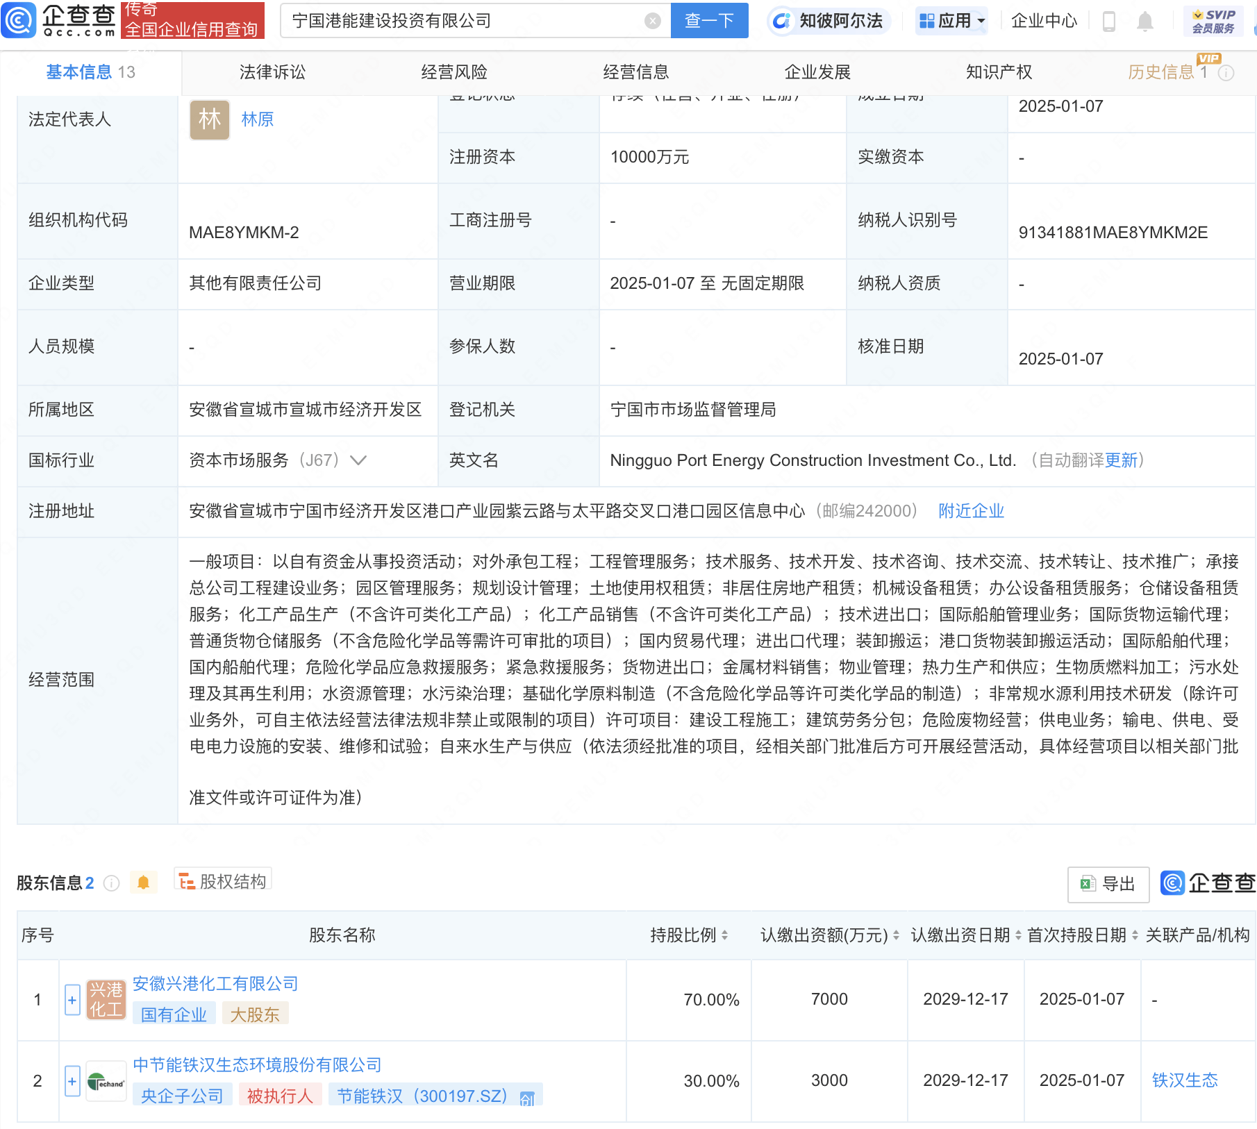Image resolution: width=1257 pixels, height=1129 pixels.
Task: Open the 历史信息 VIP tab
Action: 1167,72
